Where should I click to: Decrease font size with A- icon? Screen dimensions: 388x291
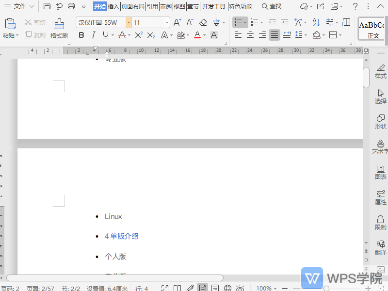(x=190, y=22)
